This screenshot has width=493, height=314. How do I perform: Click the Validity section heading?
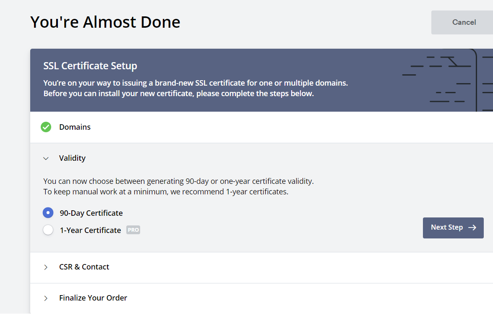pyautogui.click(x=72, y=158)
